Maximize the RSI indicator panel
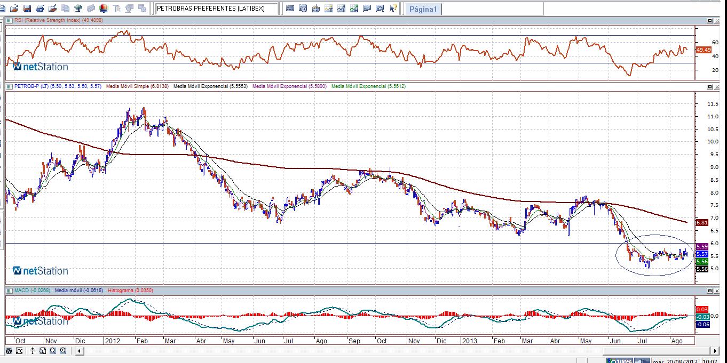The image size is (727, 363). [x=709, y=20]
